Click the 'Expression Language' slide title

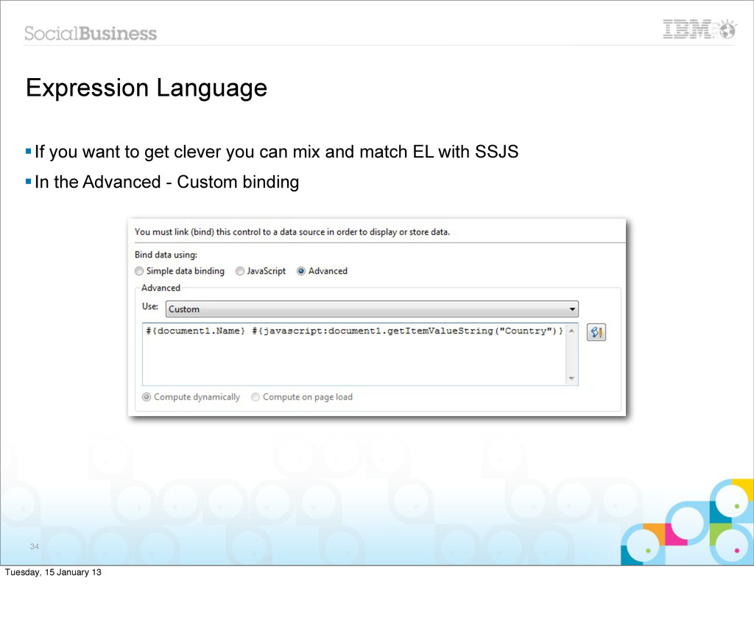(x=147, y=88)
